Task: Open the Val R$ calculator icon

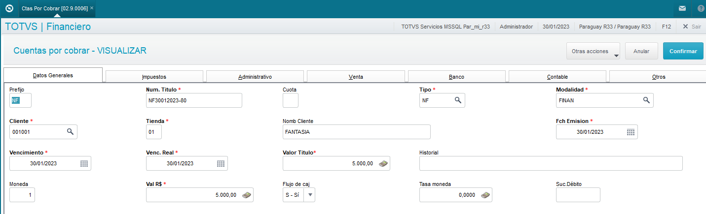Action: tap(247, 195)
